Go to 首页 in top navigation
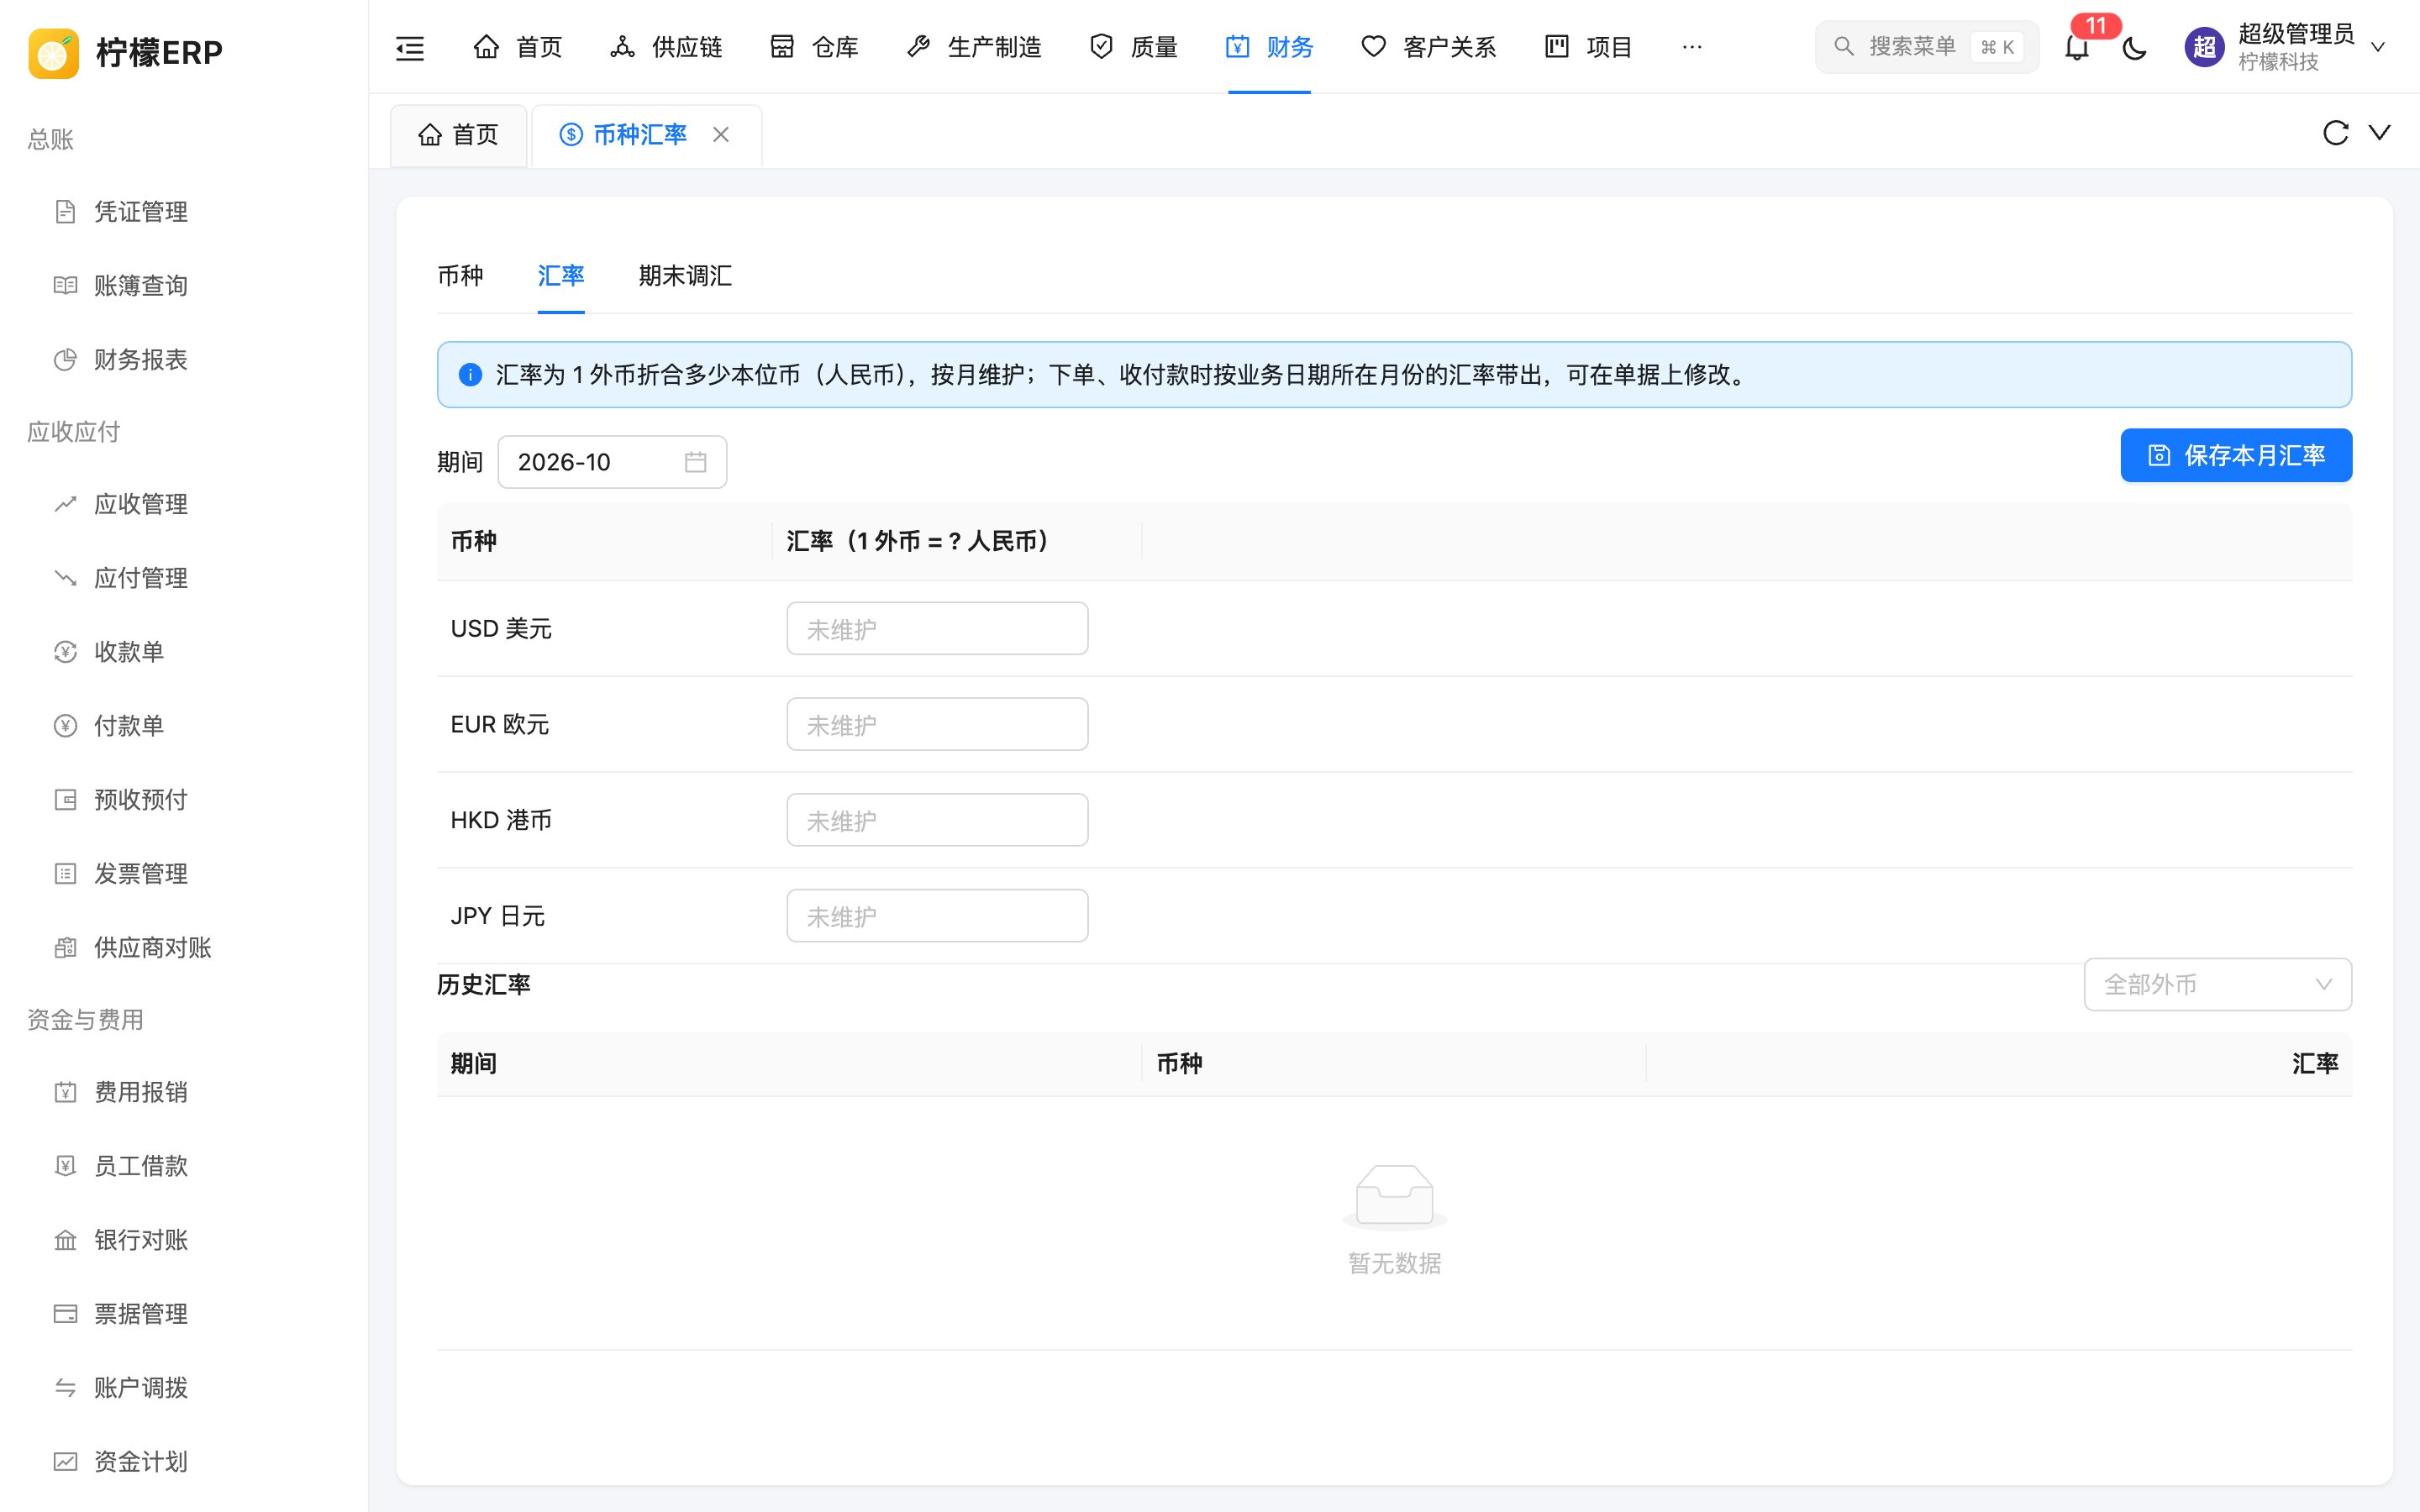Image resolution: width=2420 pixels, height=1512 pixels. 518,47
